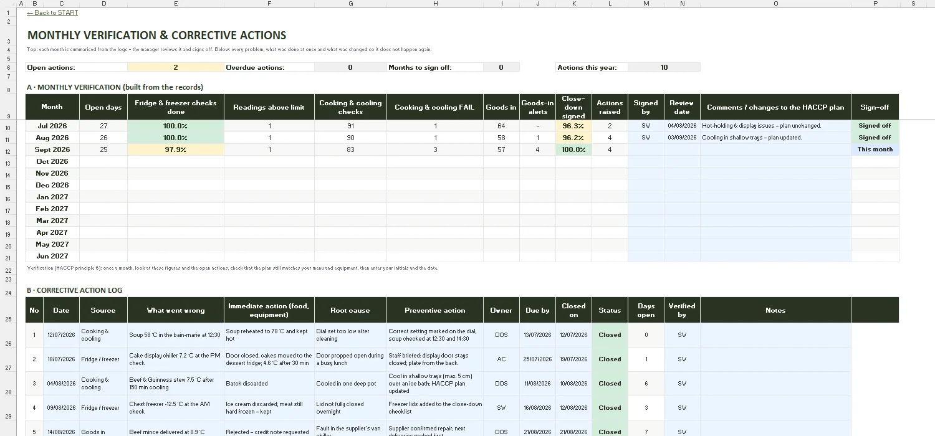The image size is (935, 436).
Task: Select the Mar 2027 month cell
Action: coord(52,220)
